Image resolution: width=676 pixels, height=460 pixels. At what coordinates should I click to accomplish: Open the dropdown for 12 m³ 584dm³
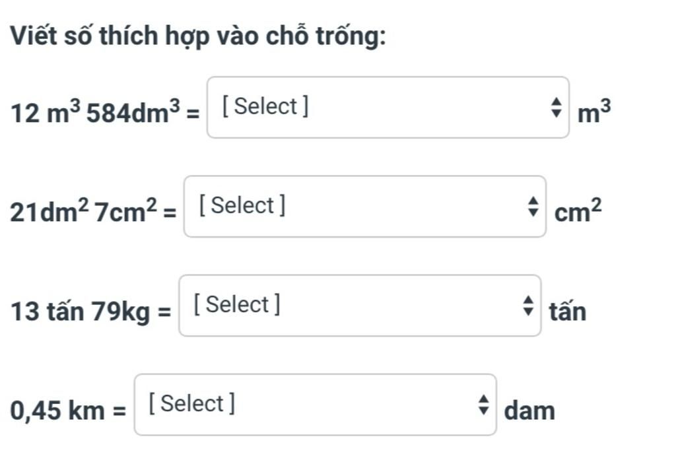(388, 108)
